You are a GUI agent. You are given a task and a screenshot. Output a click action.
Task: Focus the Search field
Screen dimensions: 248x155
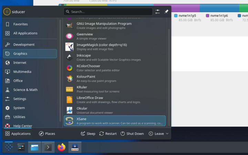point(108,12)
